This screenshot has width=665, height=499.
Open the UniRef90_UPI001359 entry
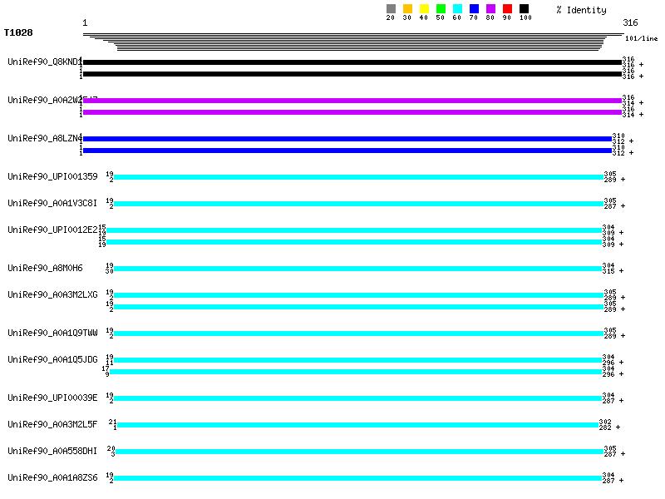tap(52, 176)
